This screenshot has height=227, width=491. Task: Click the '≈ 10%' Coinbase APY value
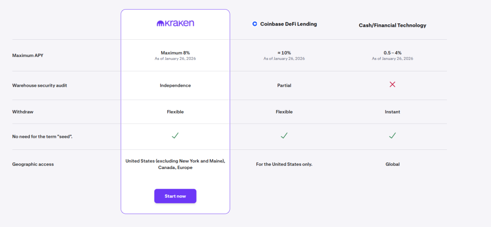click(284, 53)
